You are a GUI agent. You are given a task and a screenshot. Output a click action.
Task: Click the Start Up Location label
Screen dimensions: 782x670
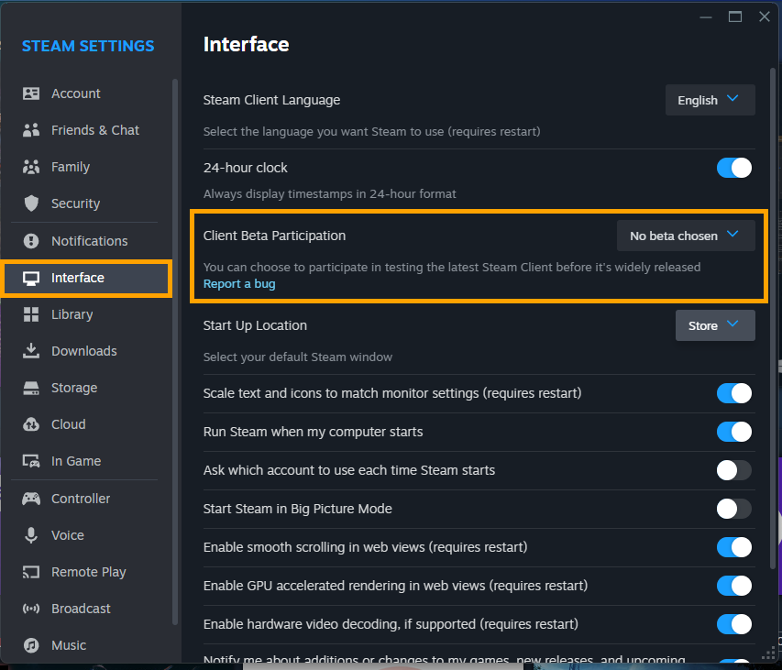click(255, 325)
